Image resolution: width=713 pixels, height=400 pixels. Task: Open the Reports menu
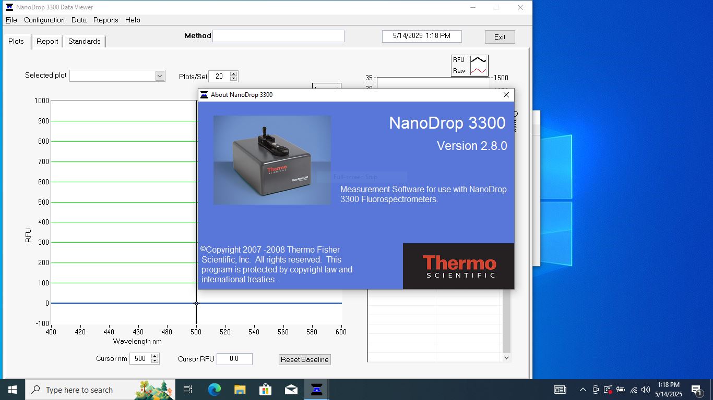coord(106,20)
